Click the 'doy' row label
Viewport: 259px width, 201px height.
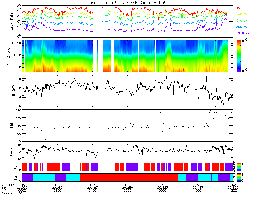pos(4,188)
